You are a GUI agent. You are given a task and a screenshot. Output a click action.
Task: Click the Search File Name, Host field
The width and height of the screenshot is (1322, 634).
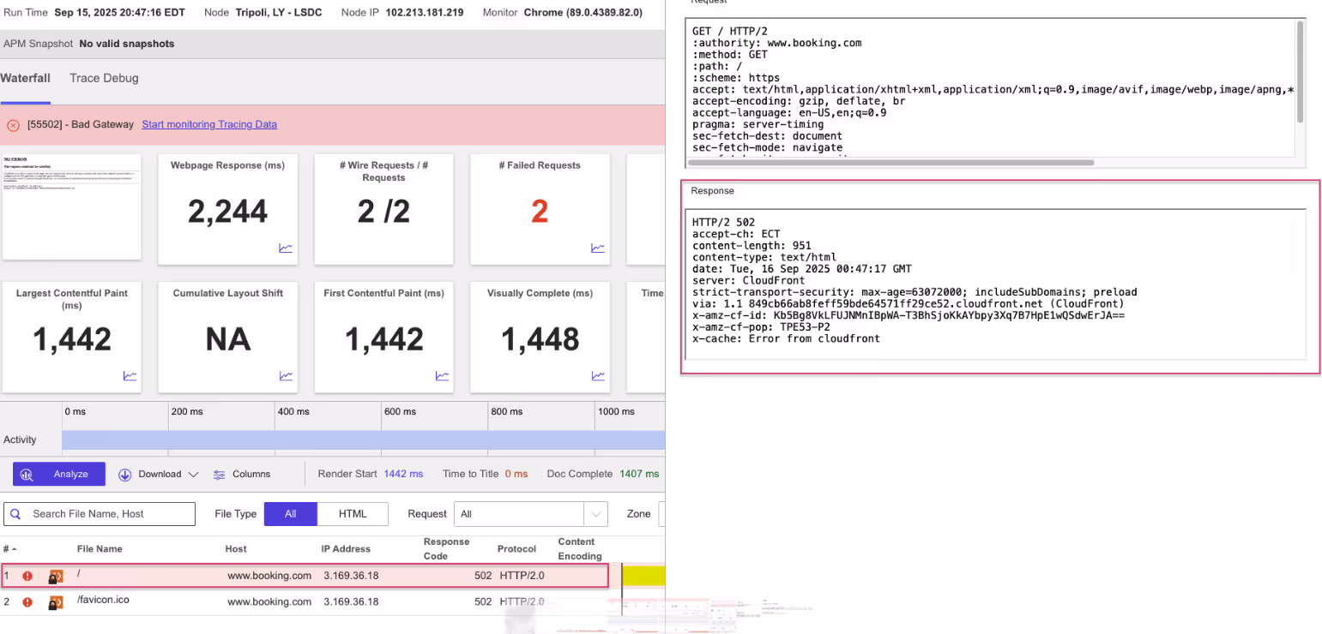coord(100,514)
